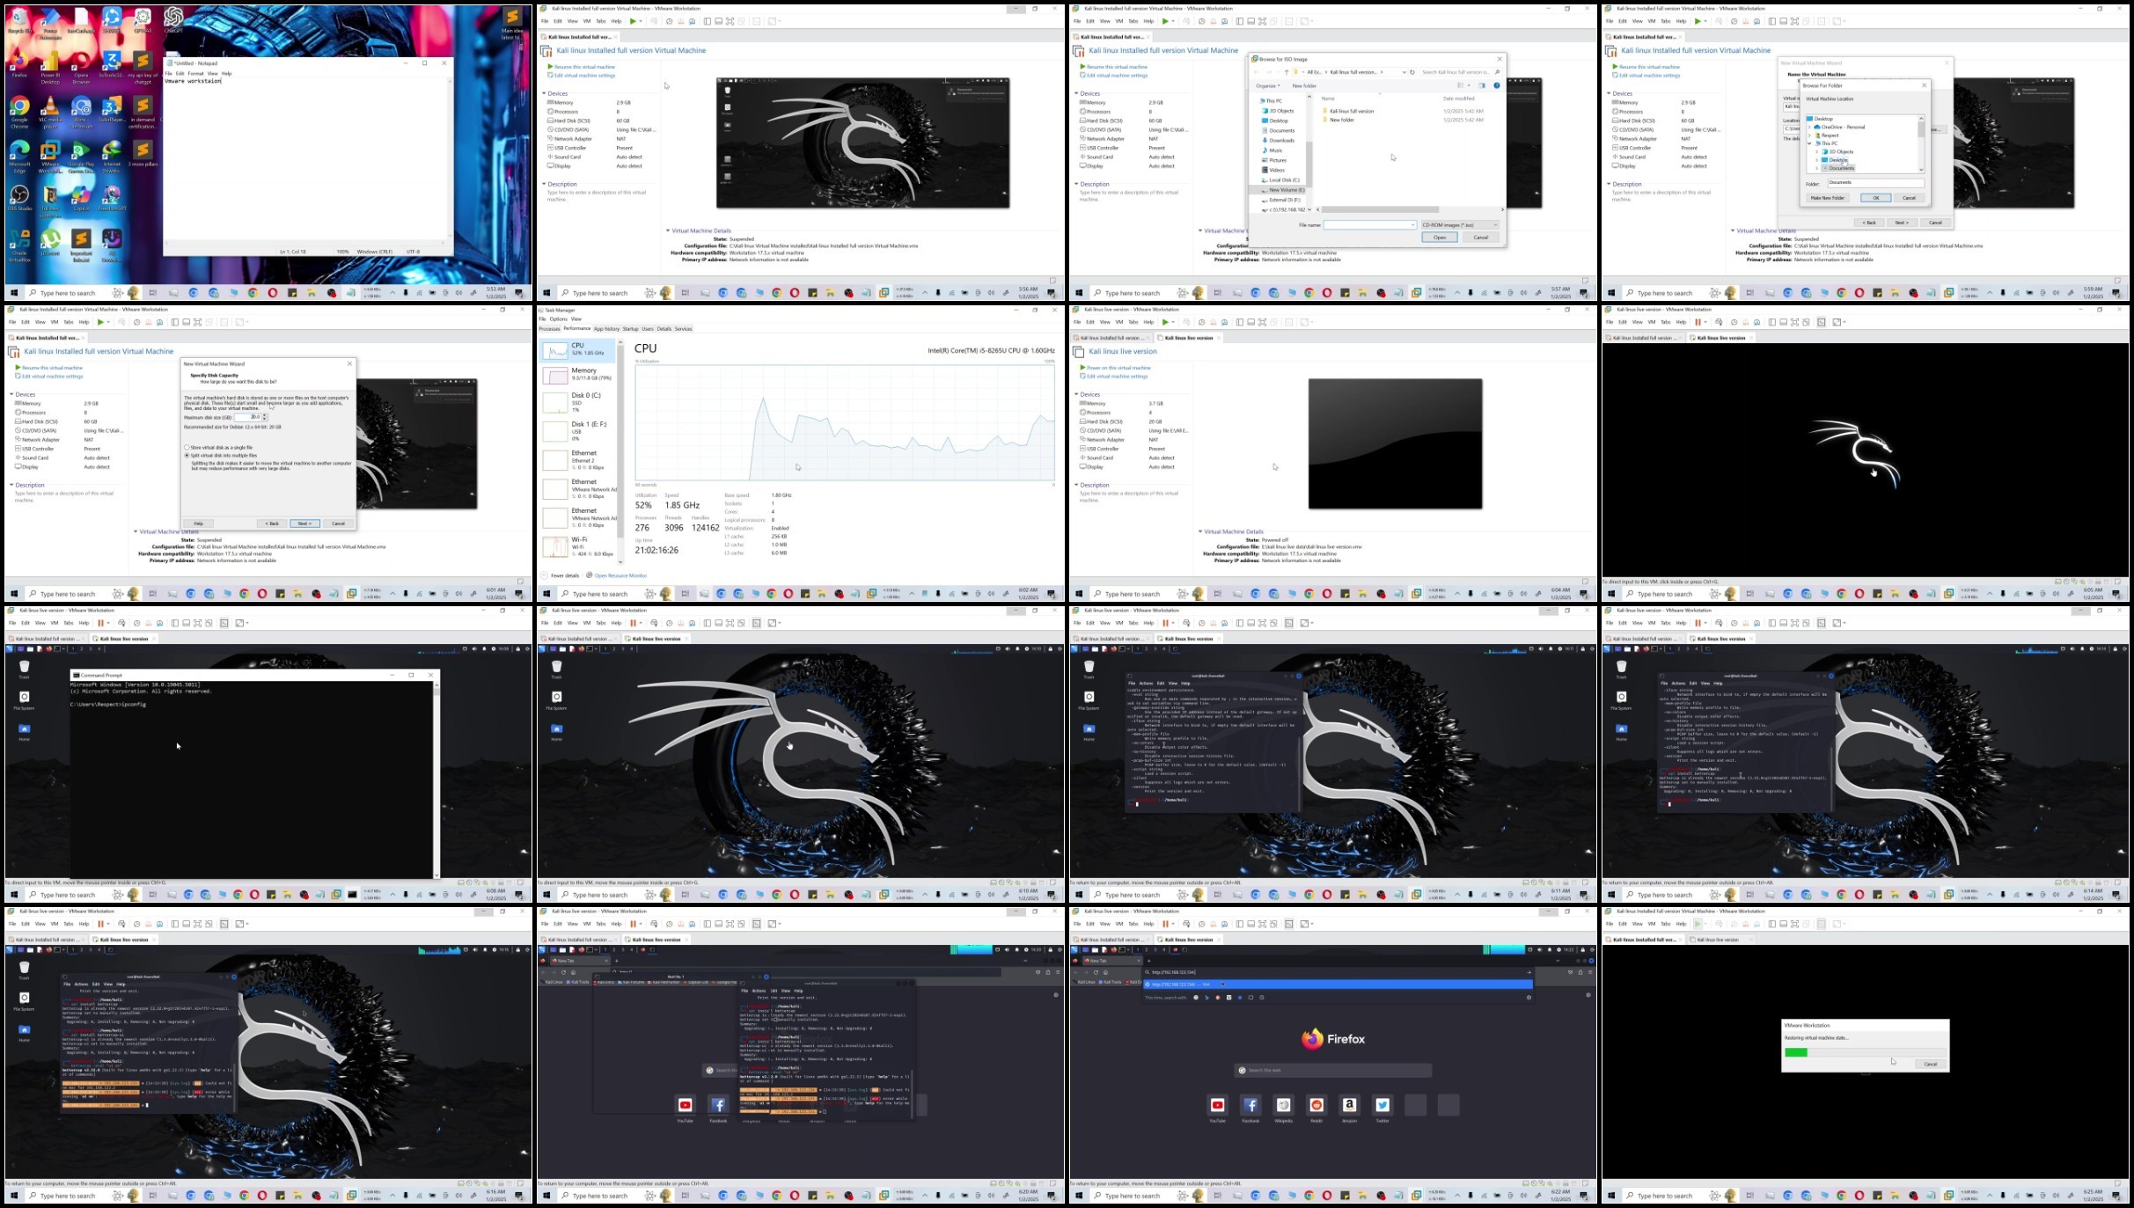Screen dimensions: 2134x1208
Task: Select the Recycle Bin desktop icon
Action: click(x=19, y=21)
